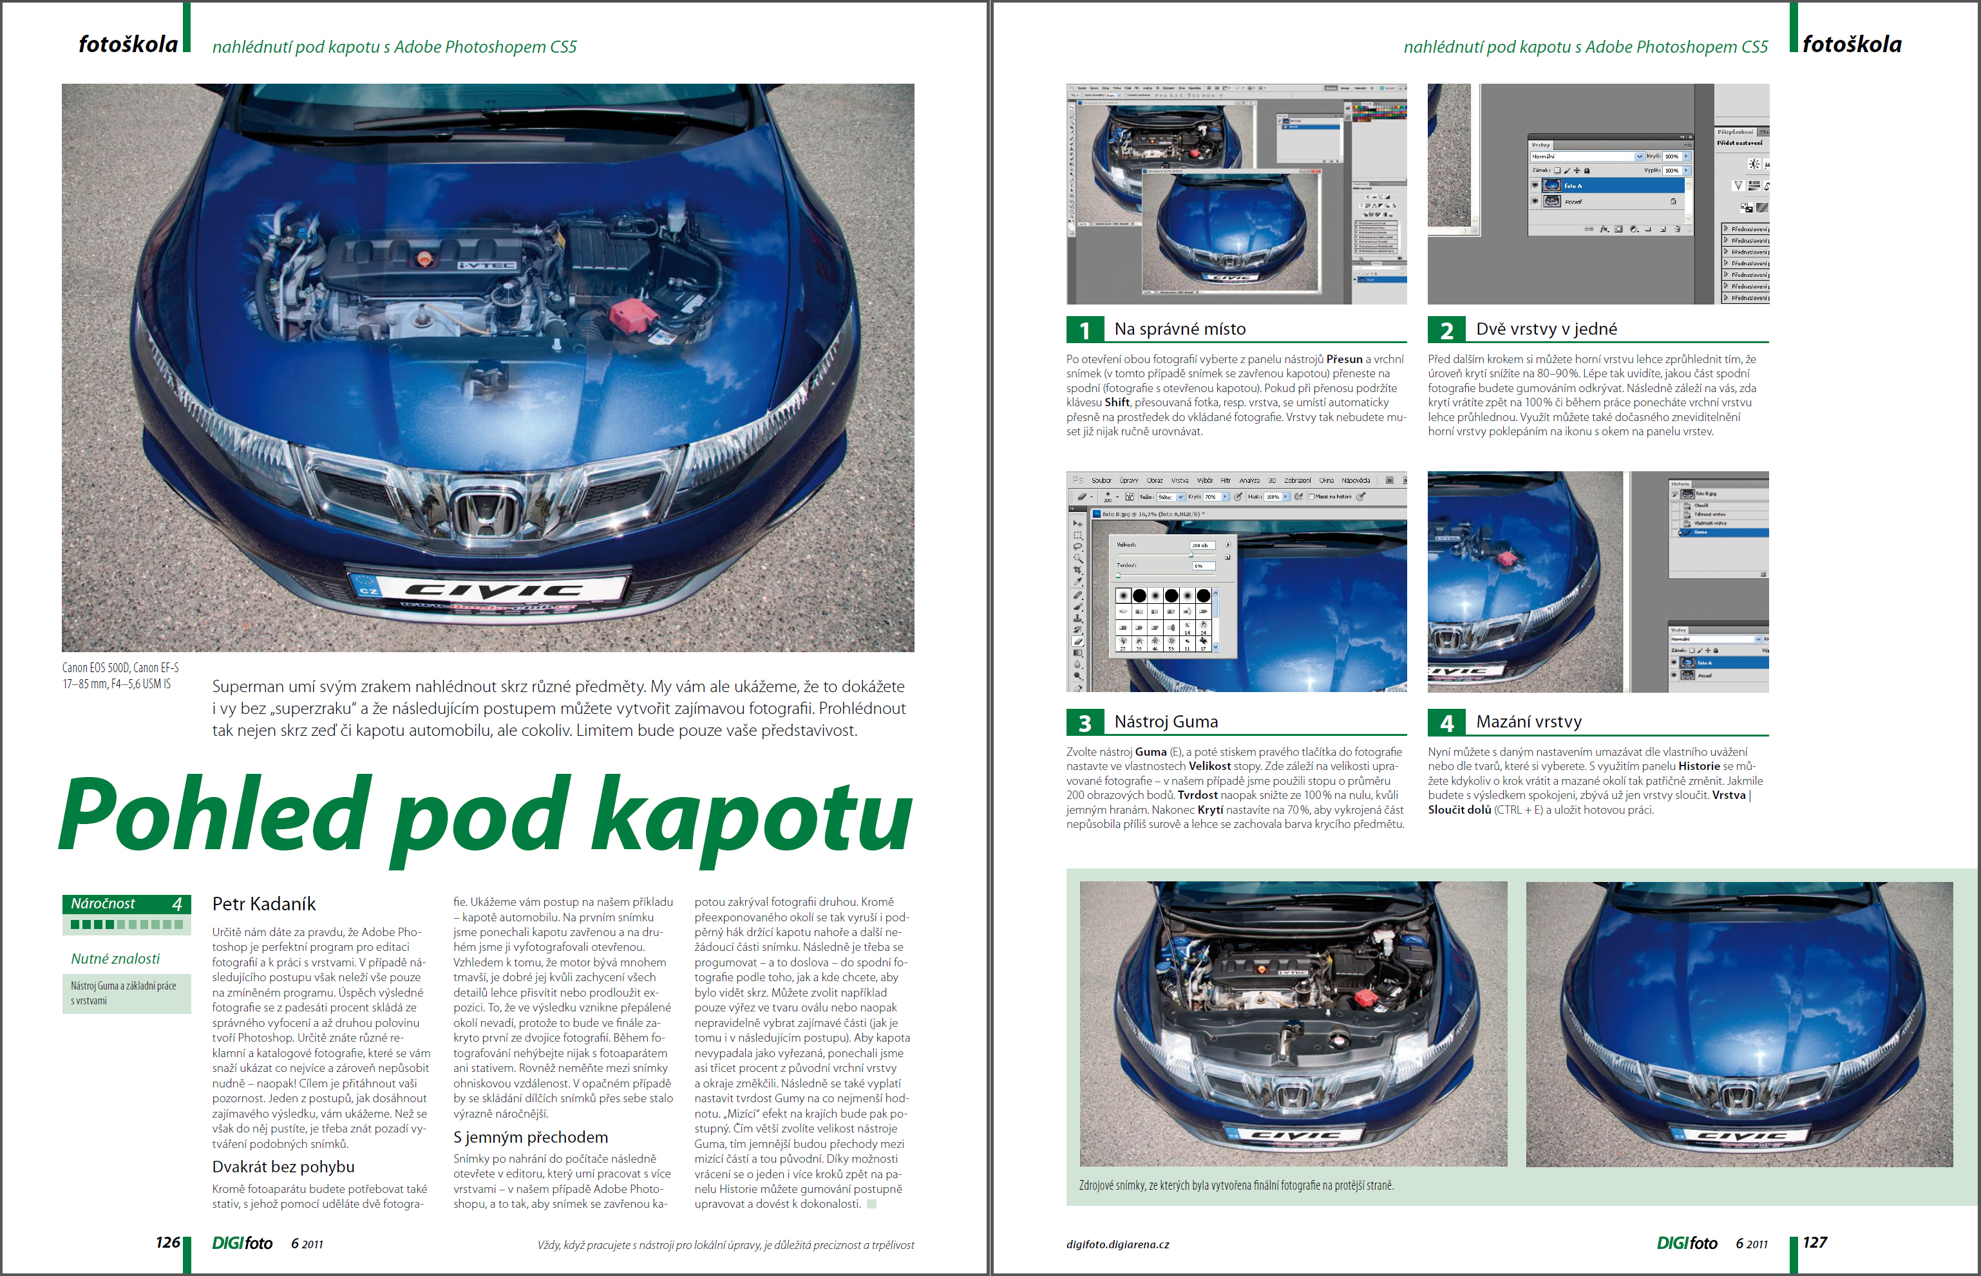
Task: Click the Velikost size slider handle
Action: pyautogui.click(x=1191, y=555)
